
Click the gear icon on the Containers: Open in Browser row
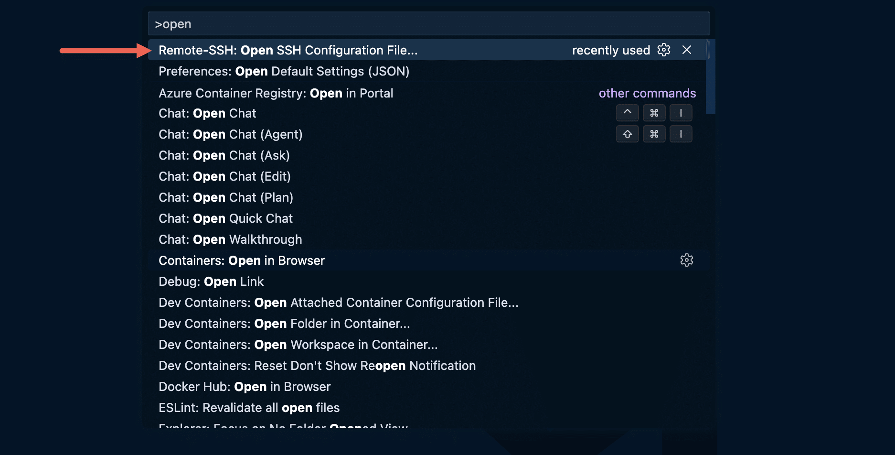(687, 260)
